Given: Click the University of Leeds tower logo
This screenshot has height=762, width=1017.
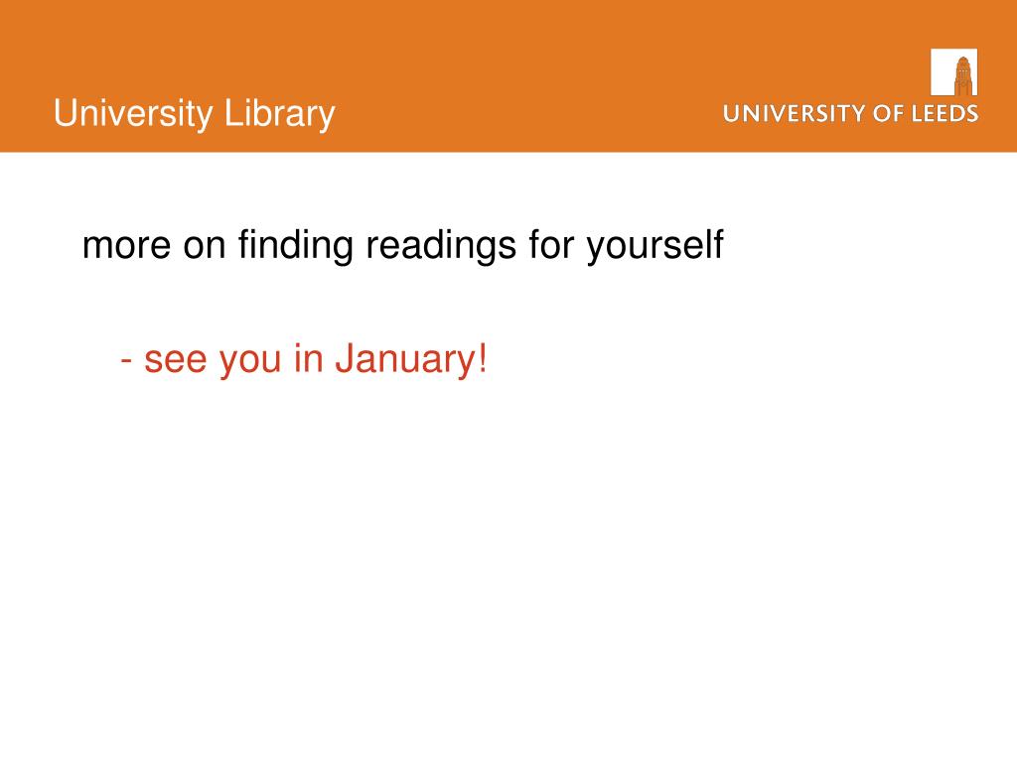Looking at the screenshot, I should 953,71.
